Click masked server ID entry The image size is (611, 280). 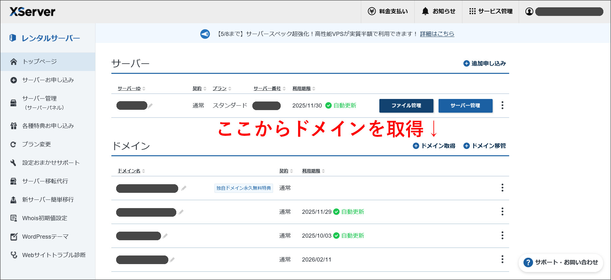(x=132, y=106)
